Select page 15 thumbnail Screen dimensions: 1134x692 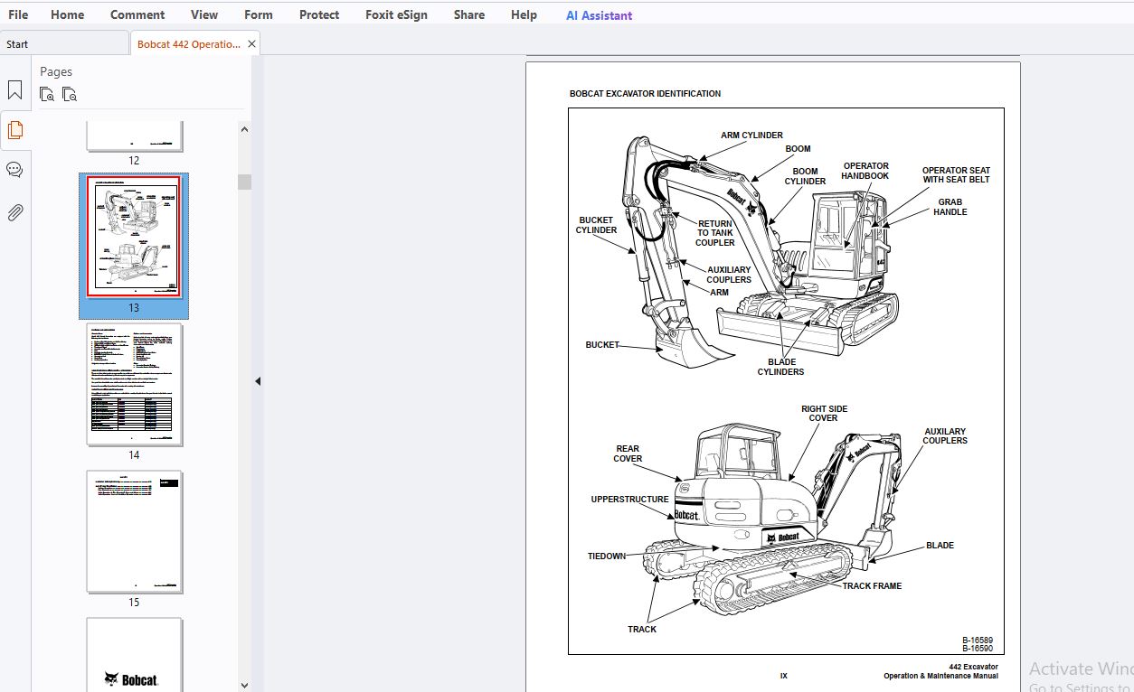[x=134, y=531]
